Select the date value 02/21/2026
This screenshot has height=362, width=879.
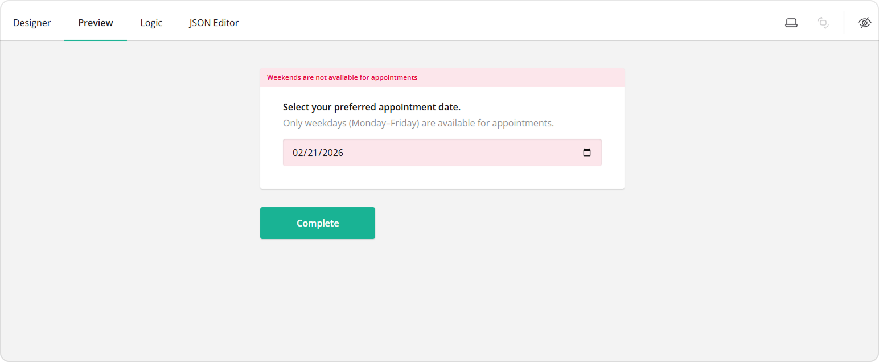pos(317,152)
